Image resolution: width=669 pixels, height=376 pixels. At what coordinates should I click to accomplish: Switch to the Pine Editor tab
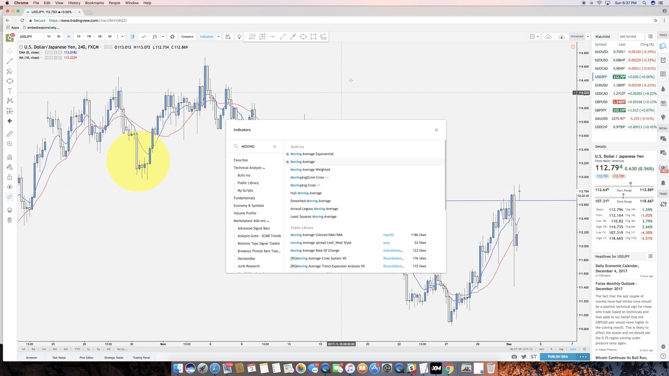point(86,357)
